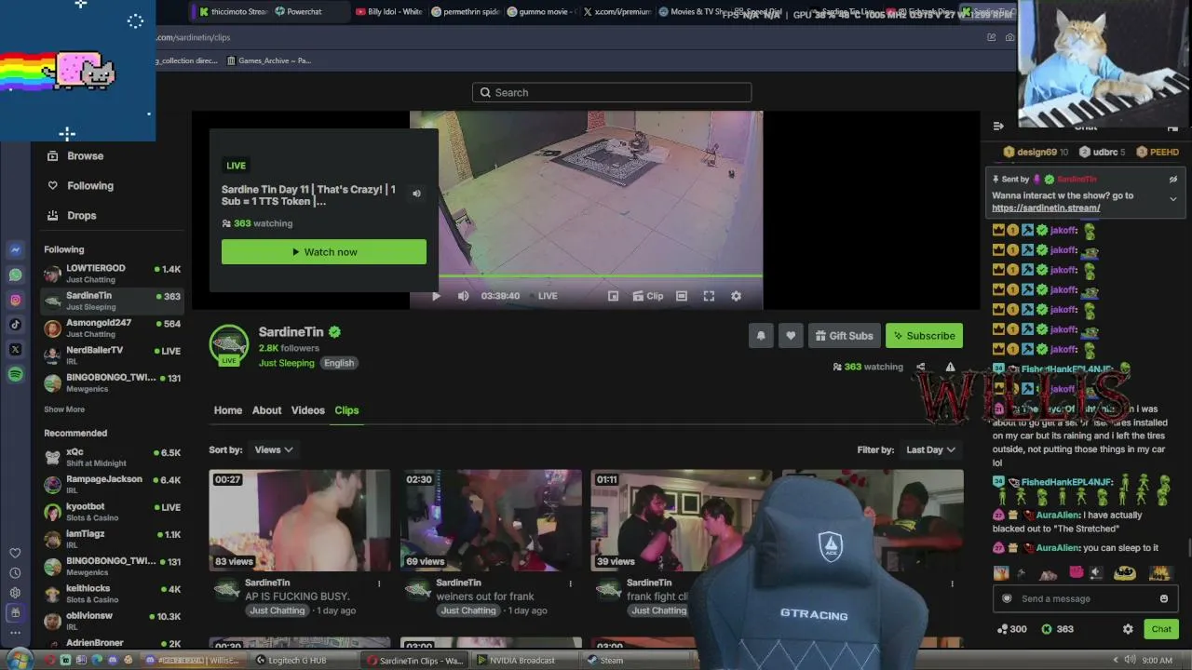The width and height of the screenshot is (1192, 670).
Task: Toggle follow heart for SardineTin
Action: click(791, 336)
